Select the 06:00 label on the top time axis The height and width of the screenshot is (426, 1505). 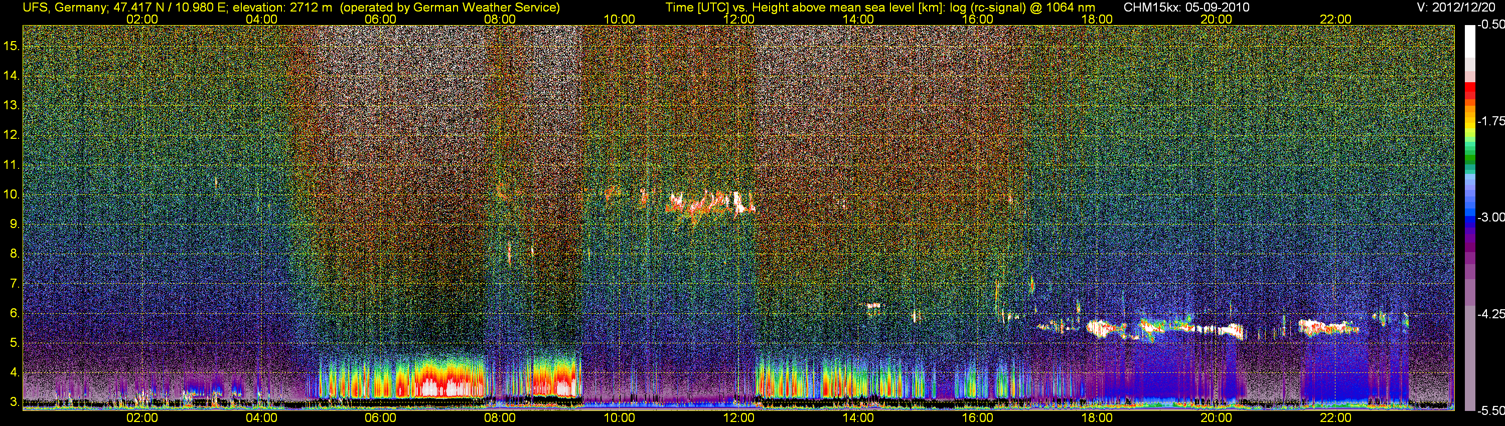pyautogui.click(x=380, y=19)
